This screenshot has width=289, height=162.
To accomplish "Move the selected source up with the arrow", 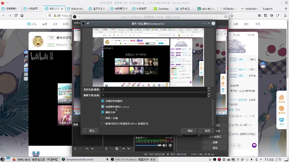I will point(123,149).
